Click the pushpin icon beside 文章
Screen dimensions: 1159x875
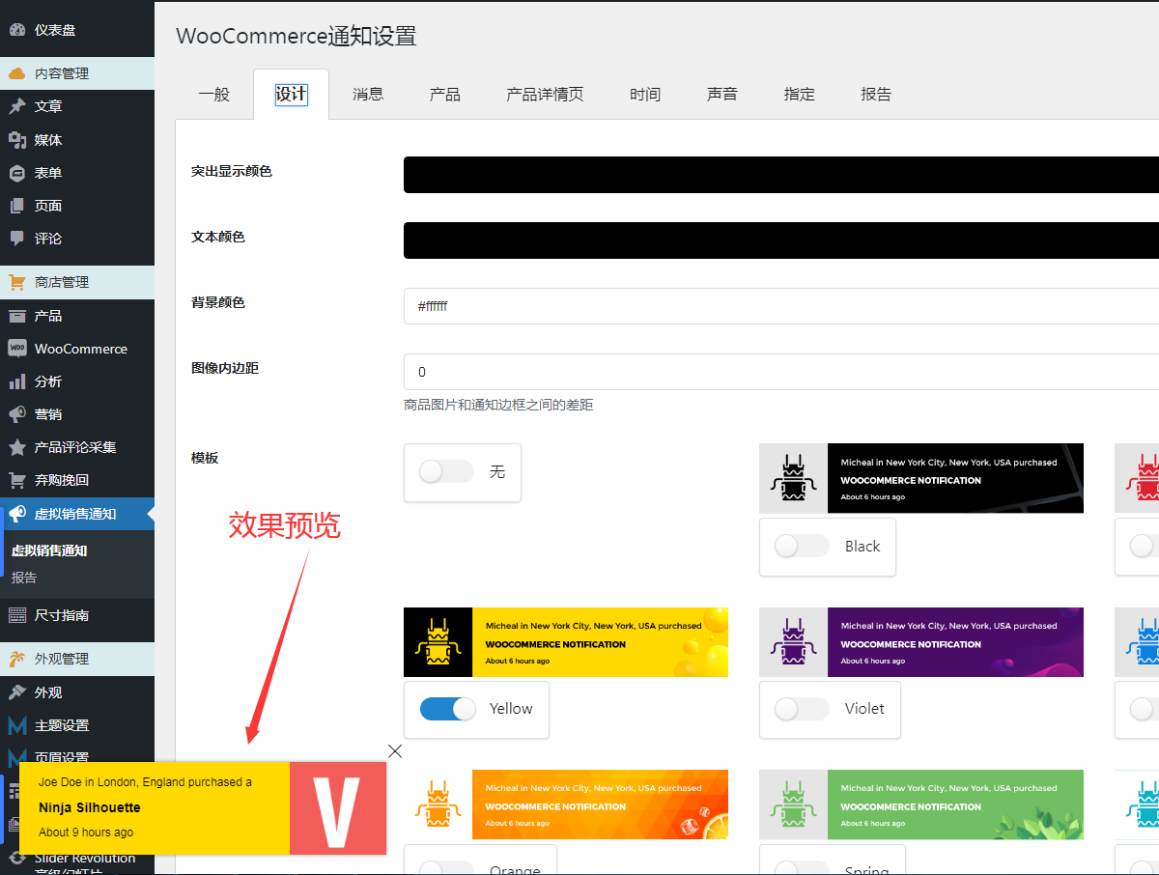(x=16, y=106)
